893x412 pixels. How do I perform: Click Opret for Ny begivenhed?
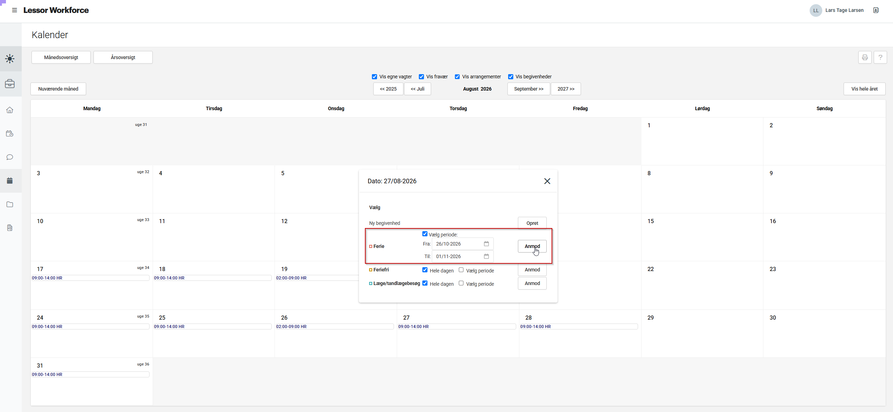(532, 223)
